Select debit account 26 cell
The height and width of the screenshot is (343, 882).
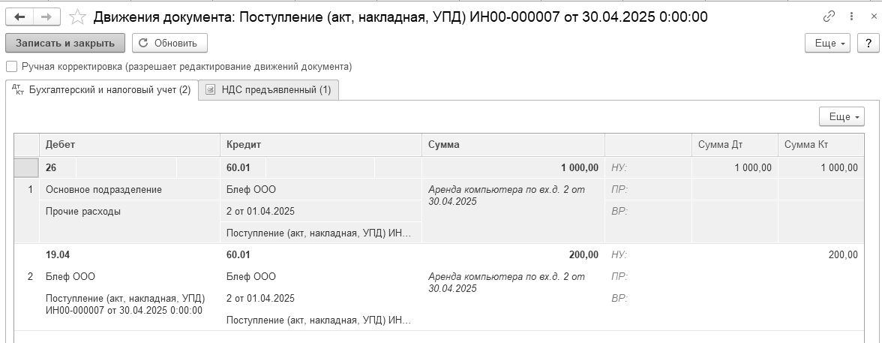[x=57, y=167]
